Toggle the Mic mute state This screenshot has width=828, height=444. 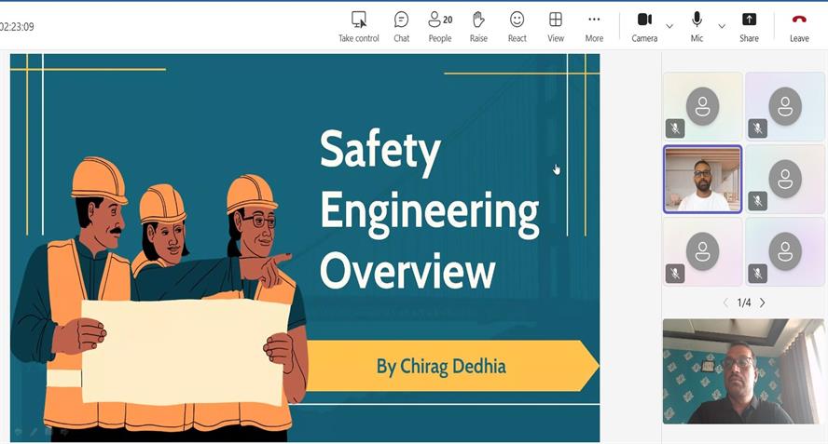point(697,26)
